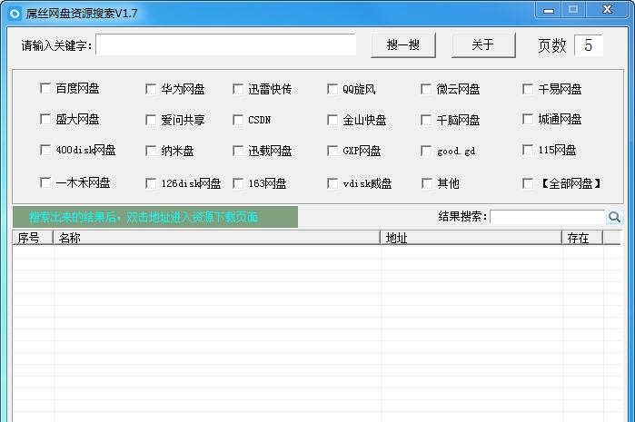
Task: Sort by the 存在 column header
Action: click(x=582, y=238)
